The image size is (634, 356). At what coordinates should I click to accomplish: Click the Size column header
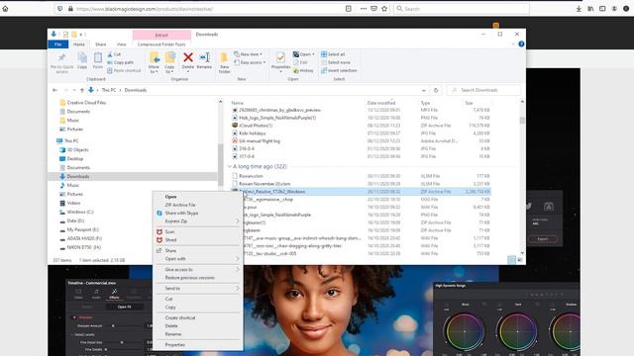click(x=469, y=103)
